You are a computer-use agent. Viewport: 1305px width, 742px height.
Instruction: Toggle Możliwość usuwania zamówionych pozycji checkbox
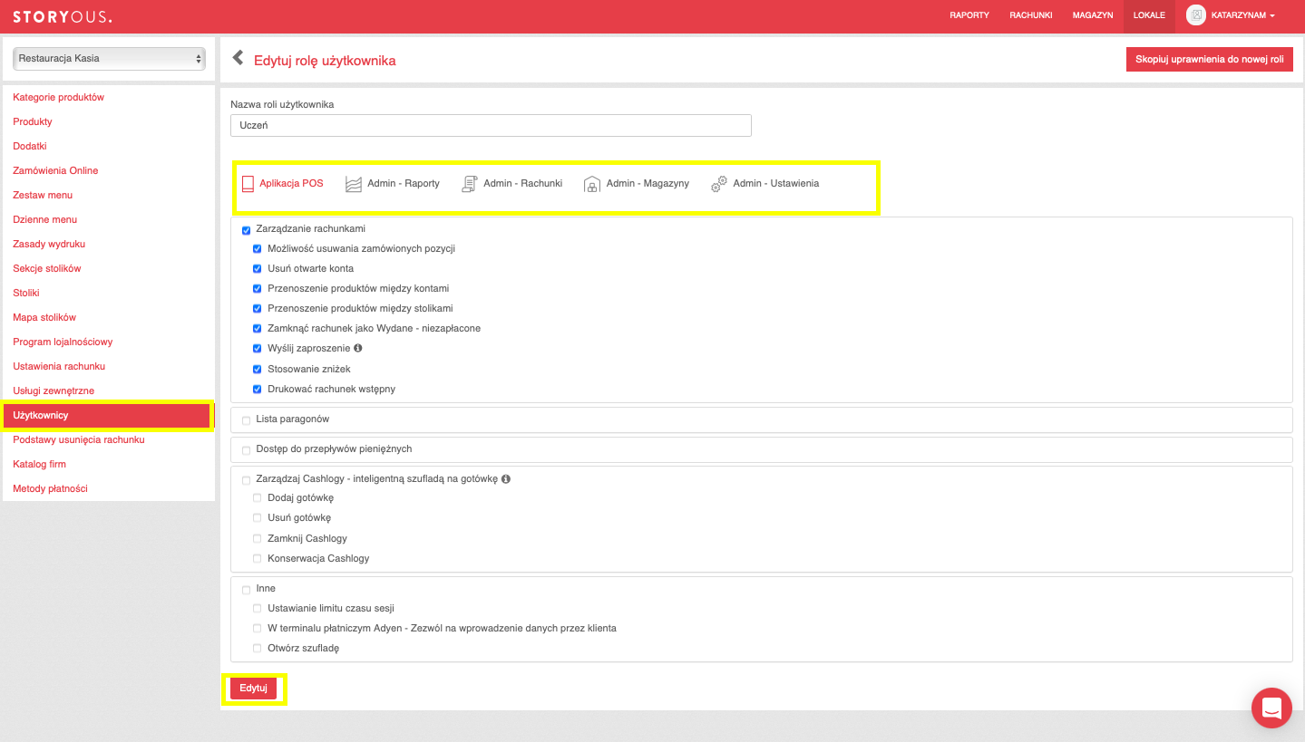(x=258, y=249)
